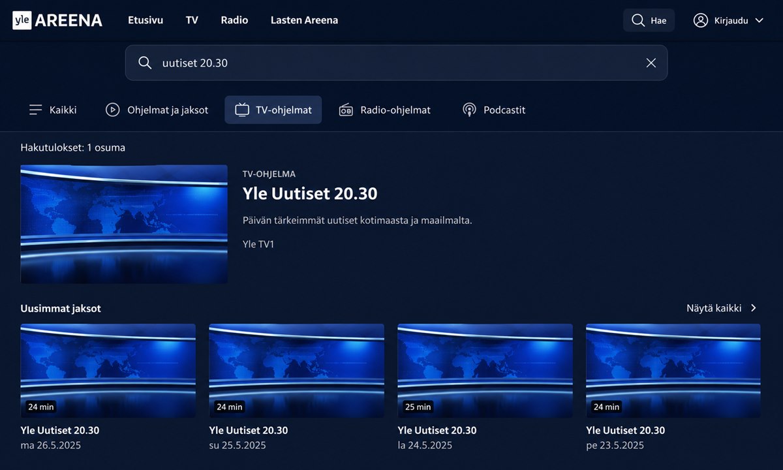Click the play icon of Ohjelmat ja jaksot
The height and width of the screenshot is (470, 783).
pyautogui.click(x=113, y=110)
